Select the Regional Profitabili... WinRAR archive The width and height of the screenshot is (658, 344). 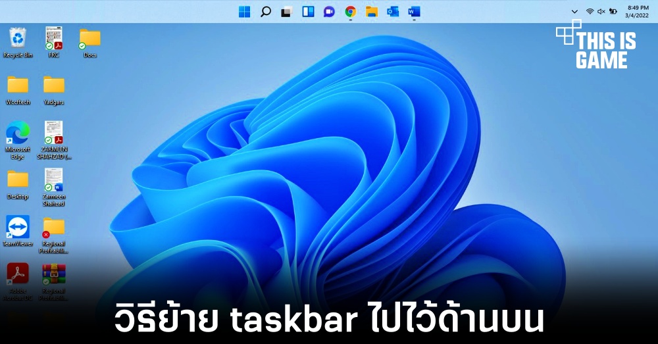pos(54,282)
